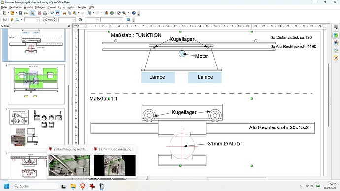Click the Format Paintbrush icon
This screenshot has width=340, height=191.
pos(83,13)
